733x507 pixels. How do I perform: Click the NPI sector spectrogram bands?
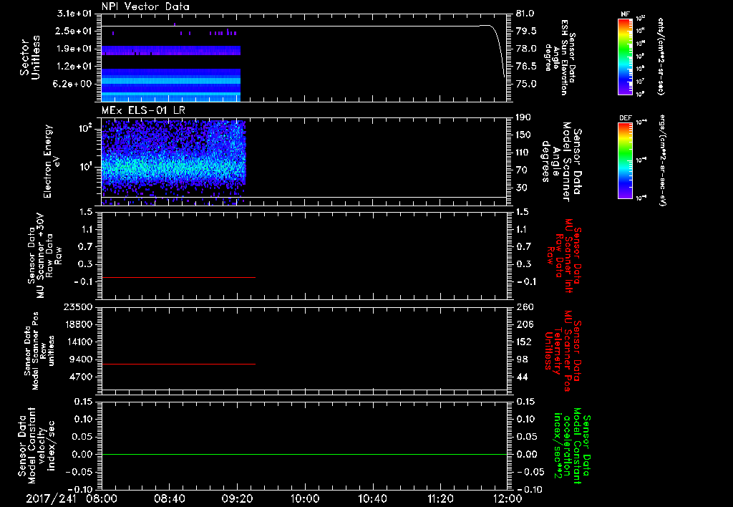(x=170, y=73)
